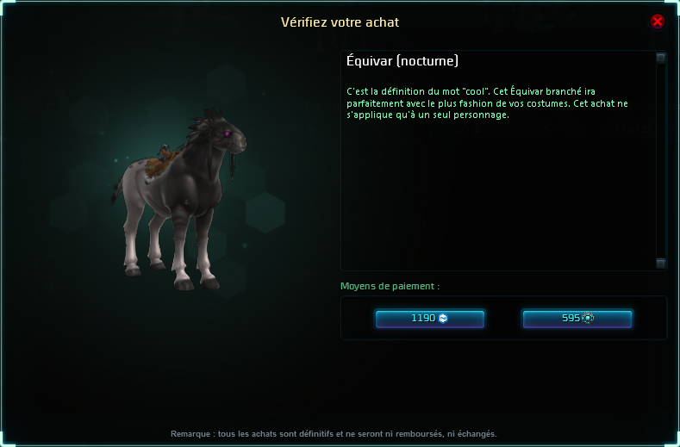The width and height of the screenshot is (680, 447).
Task: Click description scrollbar bottom arrow
Action: click(660, 264)
